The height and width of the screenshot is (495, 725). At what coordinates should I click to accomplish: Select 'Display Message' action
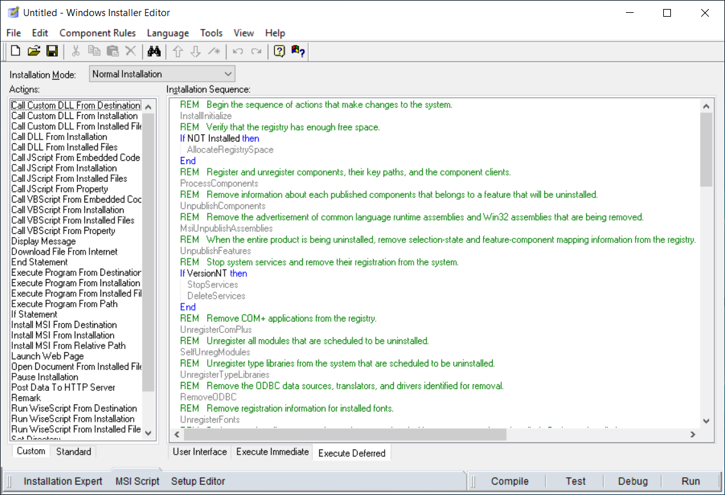pyautogui.click(x=44, y=241)
